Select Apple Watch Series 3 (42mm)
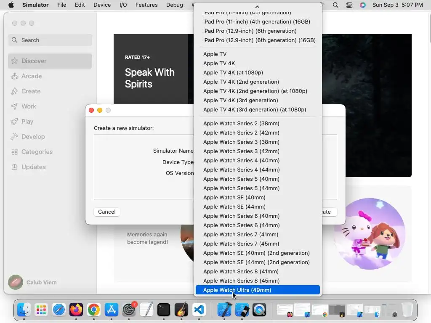Screen dimensions: 431x323 [x=258, y=151]
